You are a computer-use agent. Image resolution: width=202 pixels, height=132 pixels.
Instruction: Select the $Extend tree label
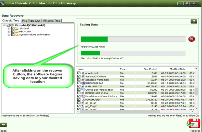click(x=24, y=29)
